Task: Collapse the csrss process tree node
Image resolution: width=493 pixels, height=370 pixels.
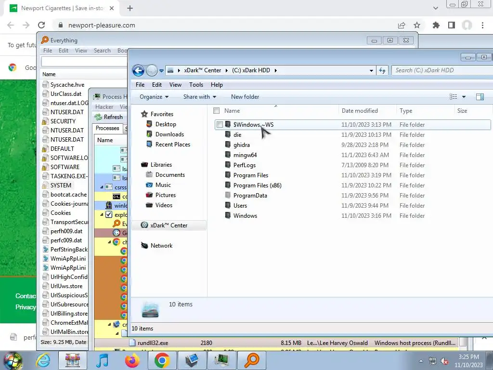Action: (x=102, y=187)
